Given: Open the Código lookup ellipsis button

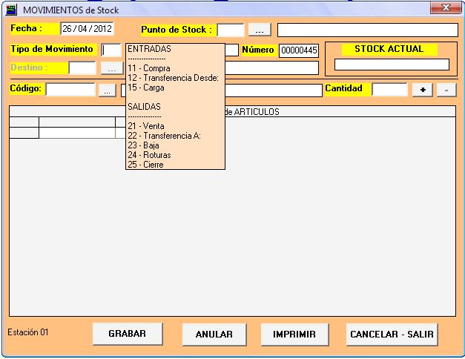Looking at the screenshot, I should 108,90.
